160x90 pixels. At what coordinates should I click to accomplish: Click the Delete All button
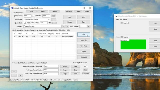[x=84, y=57]
